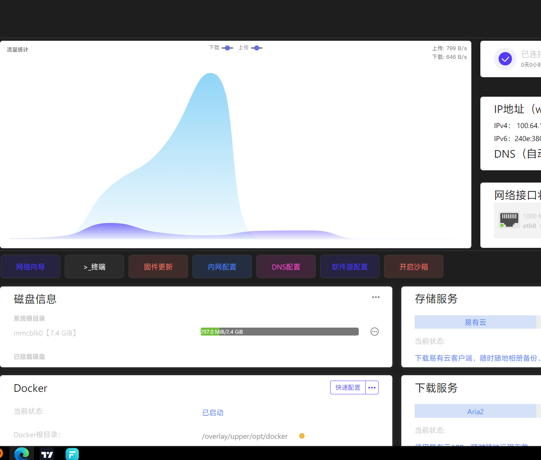This screenshot has width=541, height=460.
Task: Expand the 磁盘信息 three-dot menu
Action: 376,297
